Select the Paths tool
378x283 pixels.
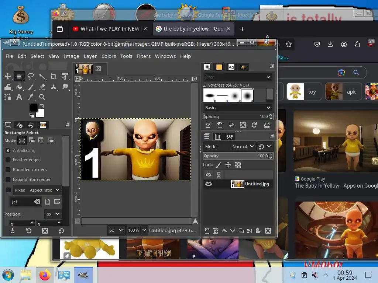point(8,97)
